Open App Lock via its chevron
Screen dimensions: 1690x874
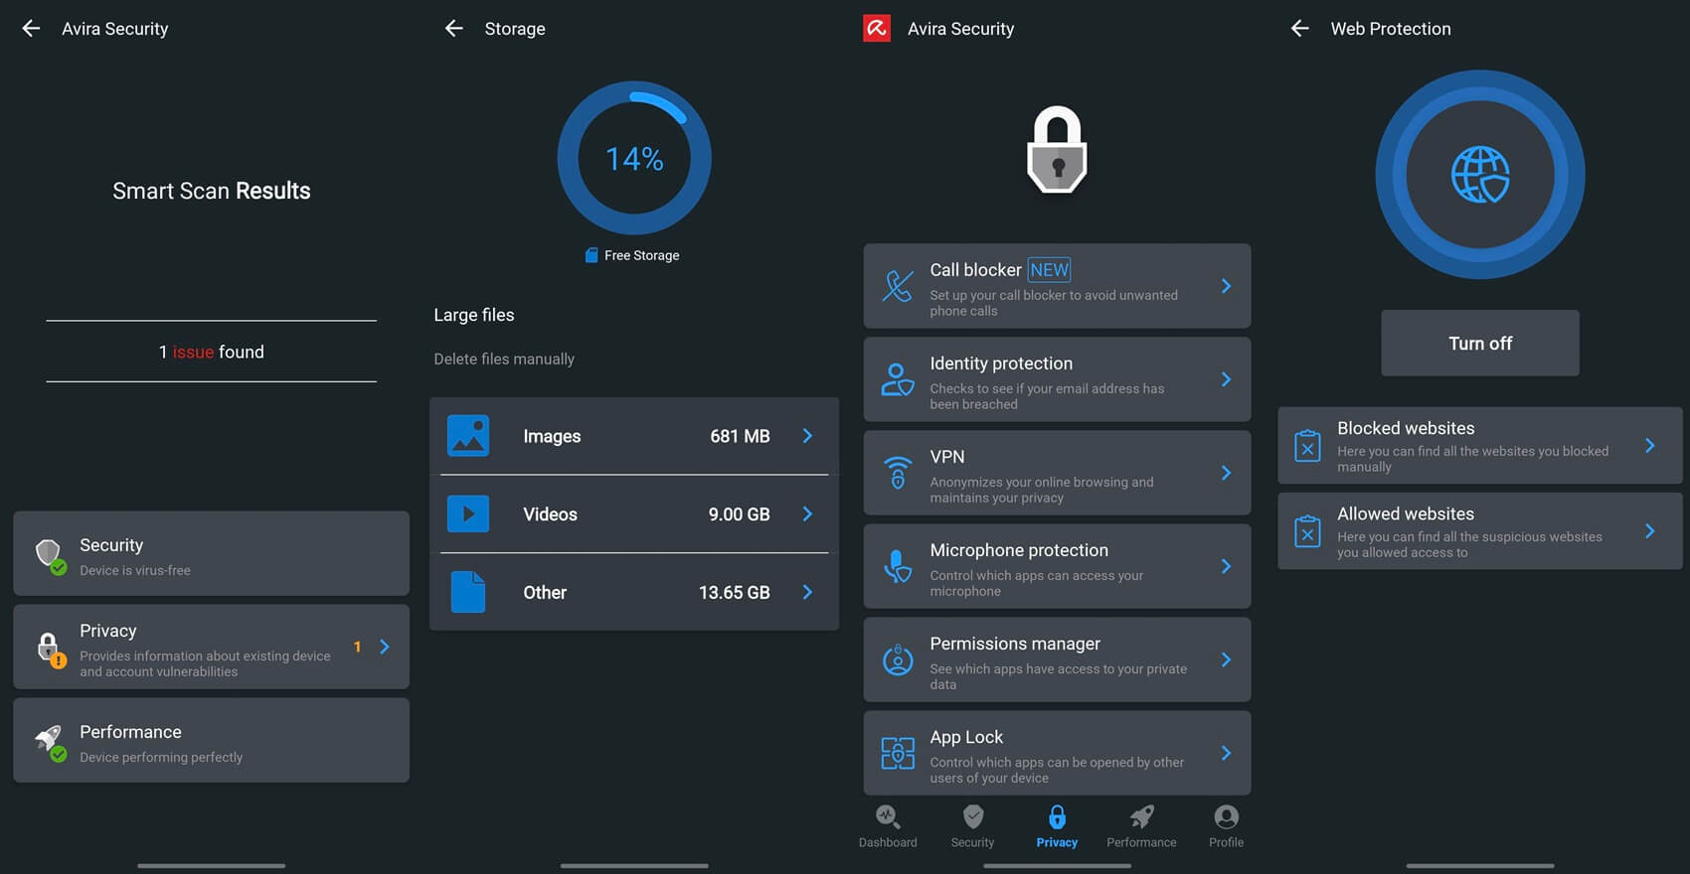tap(1226, 753)
